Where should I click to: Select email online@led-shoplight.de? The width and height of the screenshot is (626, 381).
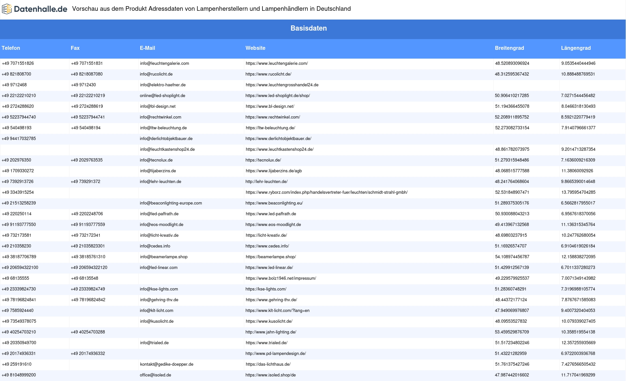(x=162, y=96)
